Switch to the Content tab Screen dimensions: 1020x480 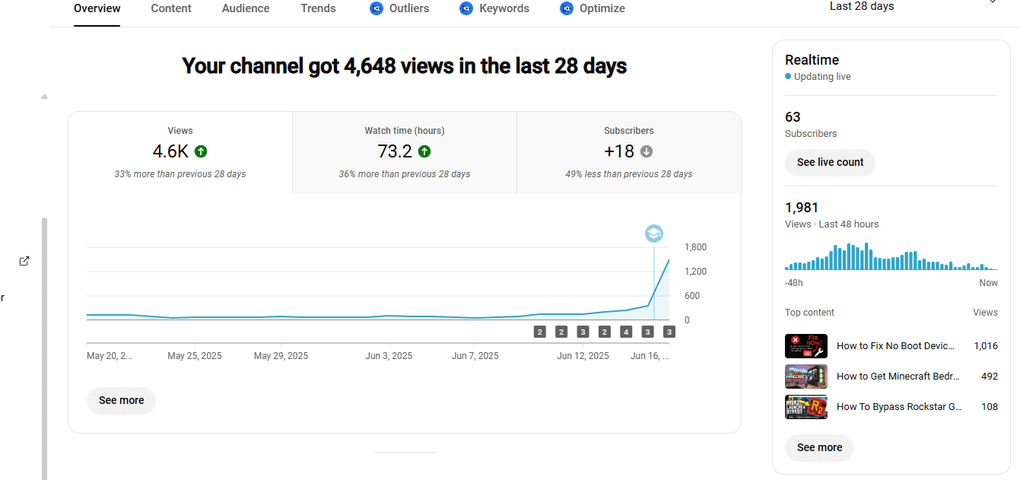pos(171,8)
